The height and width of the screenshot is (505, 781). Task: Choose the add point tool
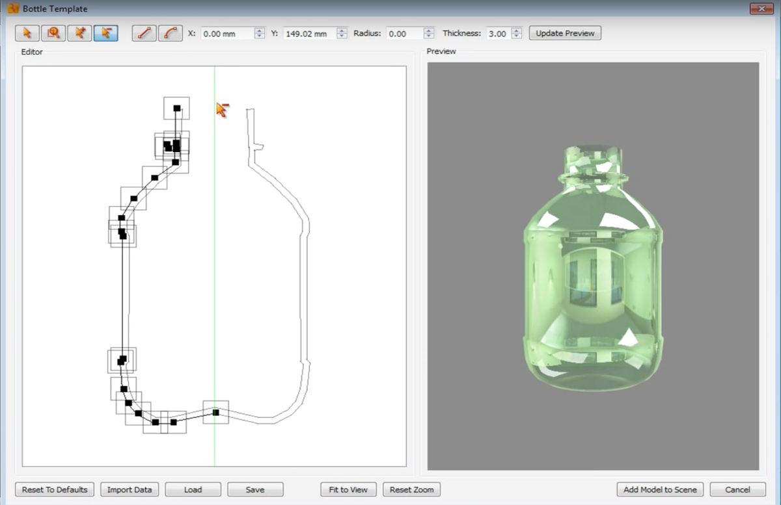[79, 33]
